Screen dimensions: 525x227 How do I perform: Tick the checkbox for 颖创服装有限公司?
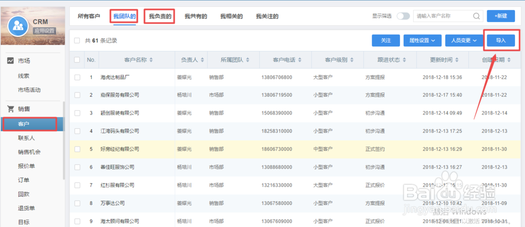pos(77,113)
